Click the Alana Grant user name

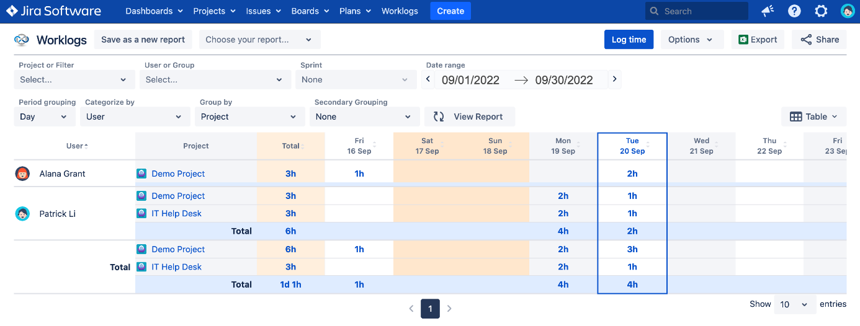click(x=63, y=174)
